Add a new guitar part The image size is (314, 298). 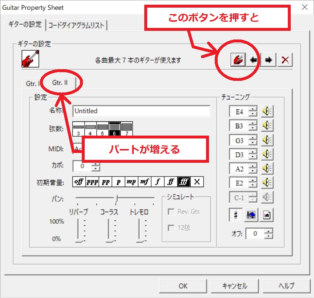(x=239, y=60)
